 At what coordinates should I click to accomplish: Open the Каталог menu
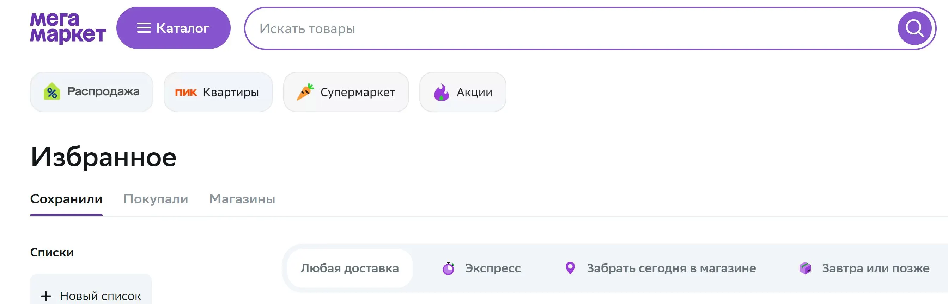[173, 28]
